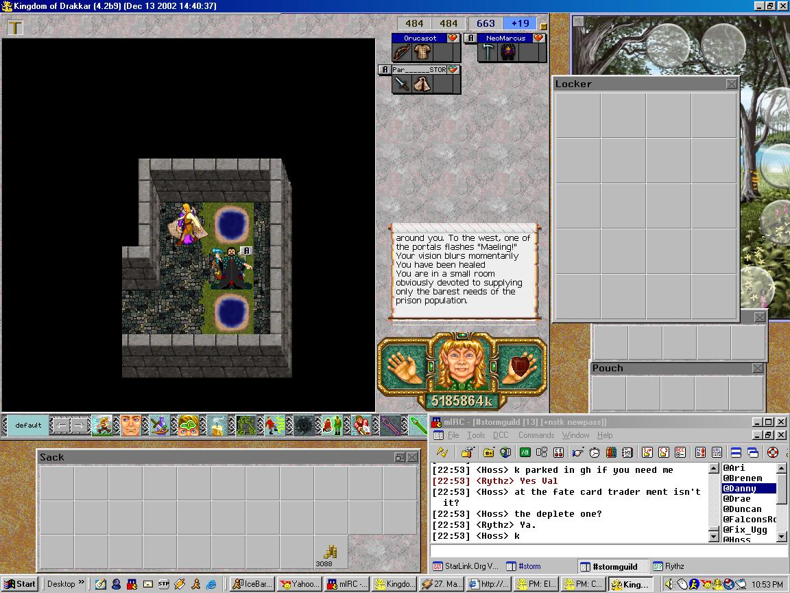Select @Brenem in the nickname list
790x593 pixels.
[742, 478]
